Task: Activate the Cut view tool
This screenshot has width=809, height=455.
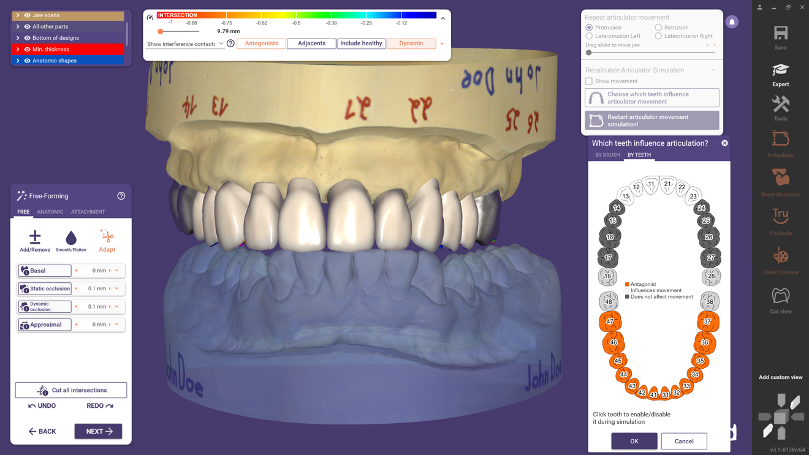Action: [x=780, y=298]
